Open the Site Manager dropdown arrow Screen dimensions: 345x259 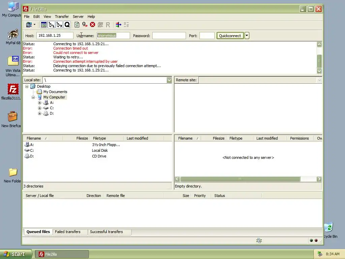[35, 25]
